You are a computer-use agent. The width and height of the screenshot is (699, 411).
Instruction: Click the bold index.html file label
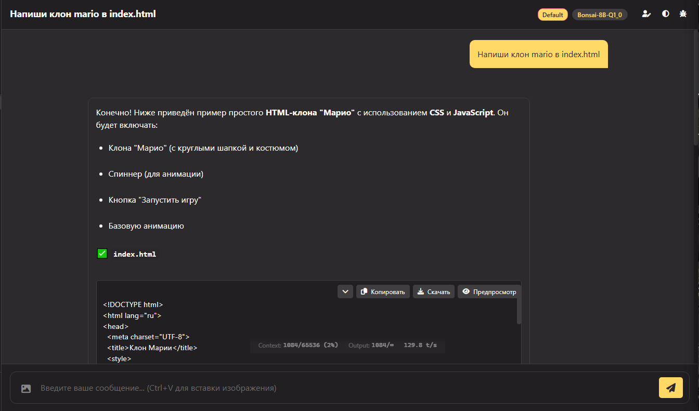coord(135,254)
